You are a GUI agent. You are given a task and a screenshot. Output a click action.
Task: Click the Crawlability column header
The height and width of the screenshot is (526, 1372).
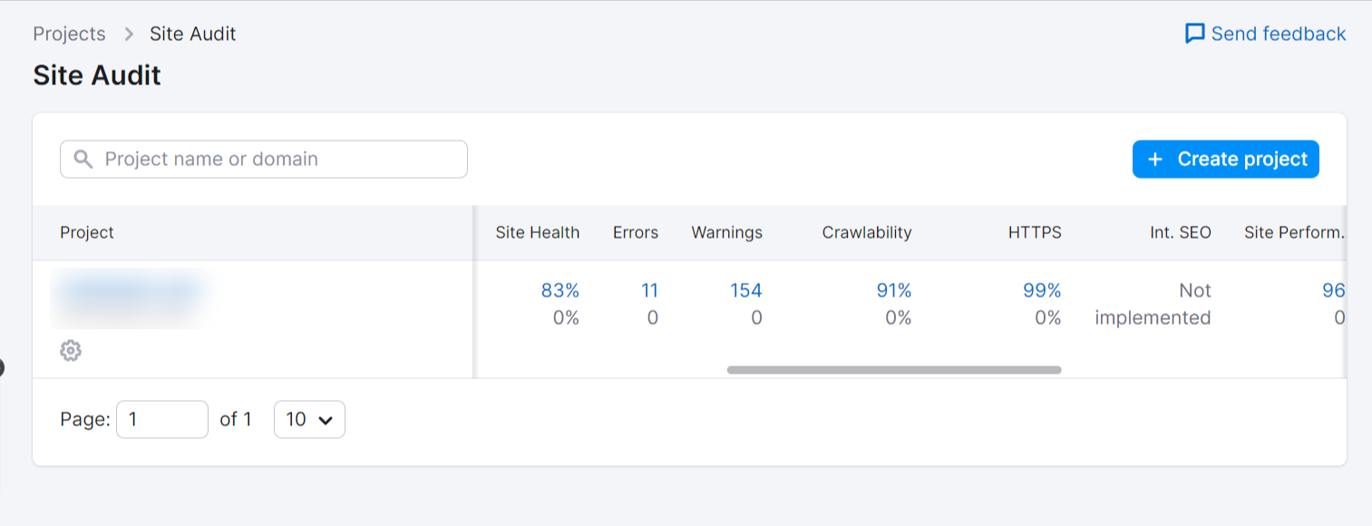point(866,233)
